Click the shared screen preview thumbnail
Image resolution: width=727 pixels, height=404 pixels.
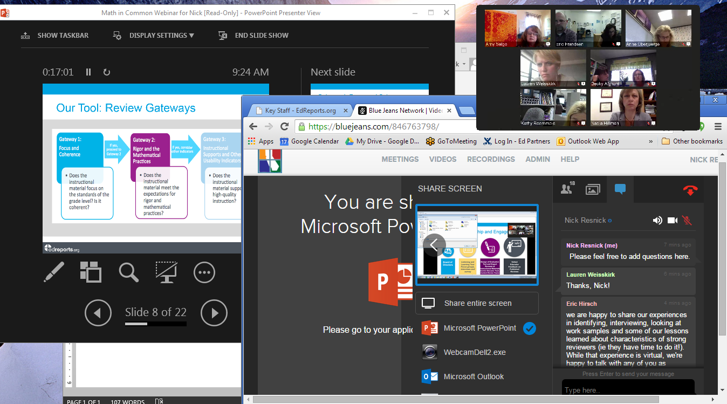click(477, 244)
